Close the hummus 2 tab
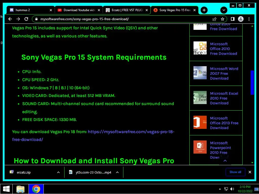Image resolution: width=259 pixels, height=194 pixels. (x=51, y=10)
